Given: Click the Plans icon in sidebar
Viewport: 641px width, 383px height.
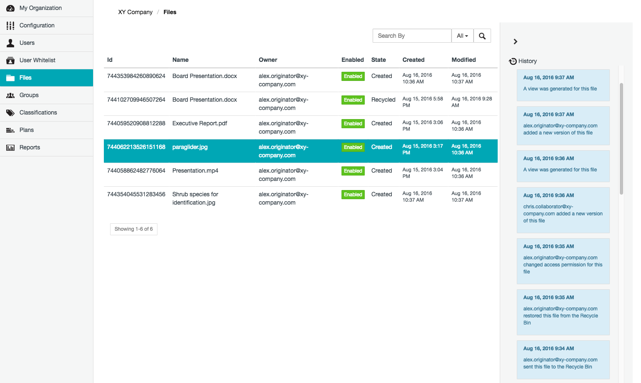Looking at the screenshot, I should [x=10, y=130].
